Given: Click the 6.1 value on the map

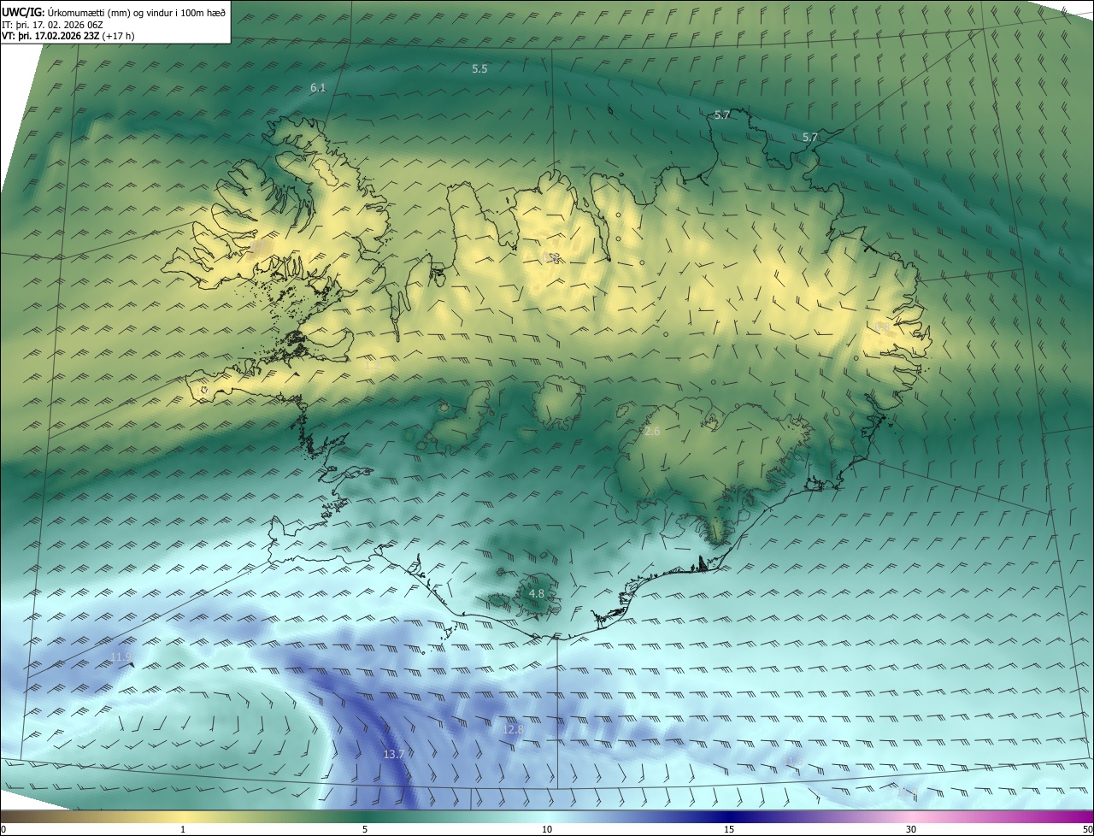Looking at the screenshot, I should (318, 88).
